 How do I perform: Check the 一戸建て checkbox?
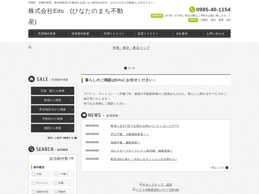(x=56, y=174)
